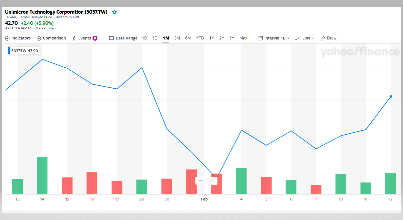Click the latest price dot on line

tap(391, 96)
